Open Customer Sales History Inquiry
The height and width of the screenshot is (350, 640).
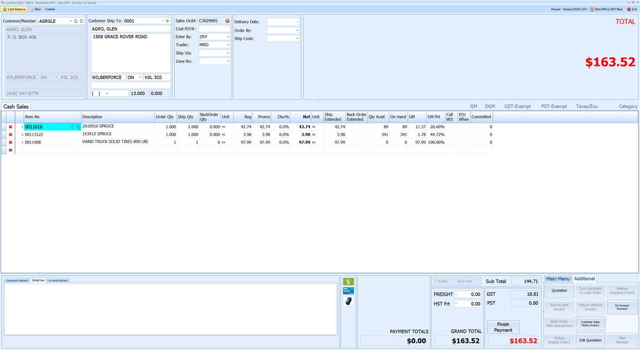[590, 323]
